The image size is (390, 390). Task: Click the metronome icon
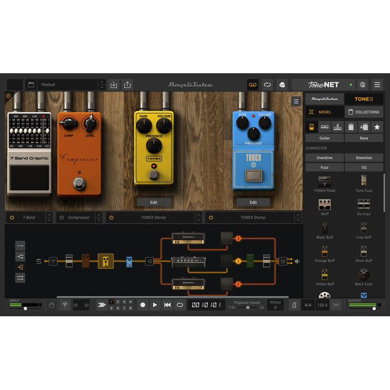click(x=294, y=305)
